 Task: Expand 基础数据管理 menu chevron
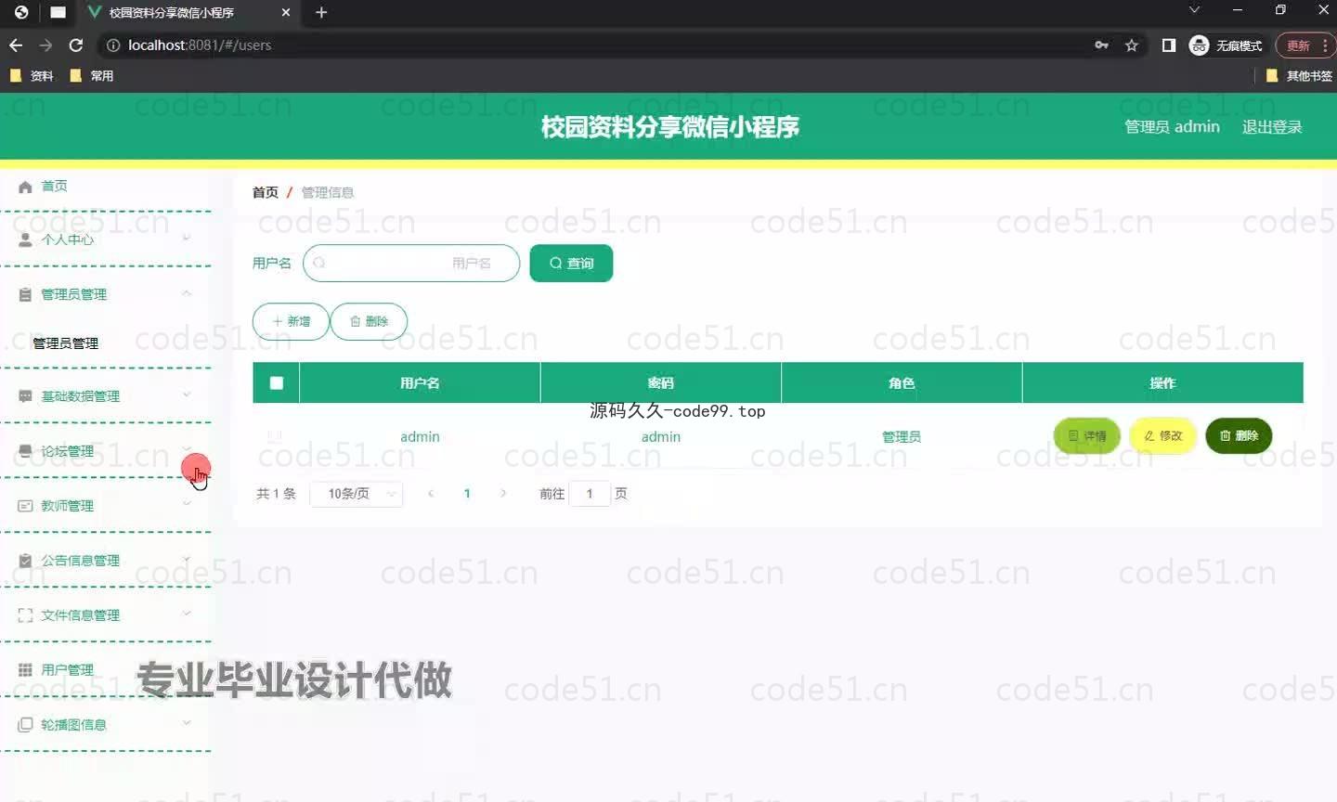[187, 395]
